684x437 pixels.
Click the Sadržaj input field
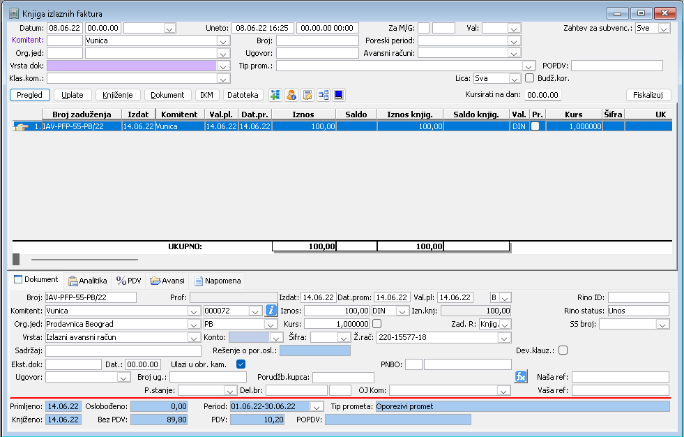coord(123,350)
